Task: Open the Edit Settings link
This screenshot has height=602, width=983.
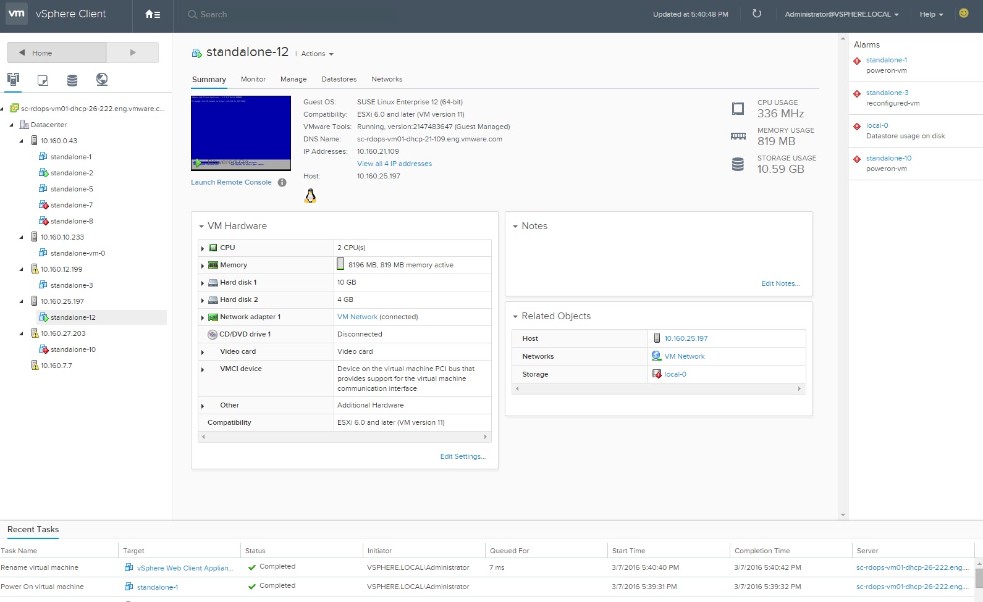Action: pyautogui.click(x=463, y=456)
